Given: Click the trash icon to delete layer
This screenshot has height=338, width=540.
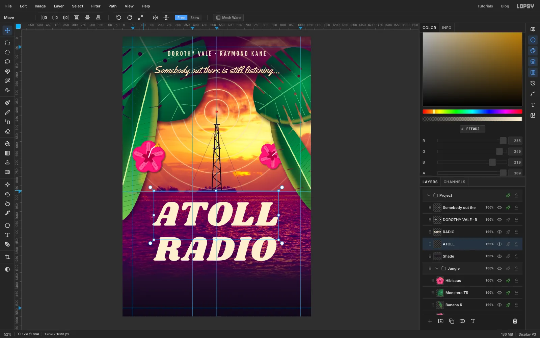Looking at the screenshot, I should 515,321.
